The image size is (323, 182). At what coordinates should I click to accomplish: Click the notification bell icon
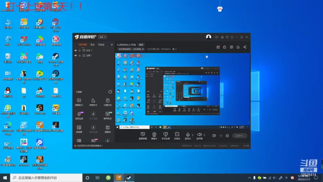point(238,47)
